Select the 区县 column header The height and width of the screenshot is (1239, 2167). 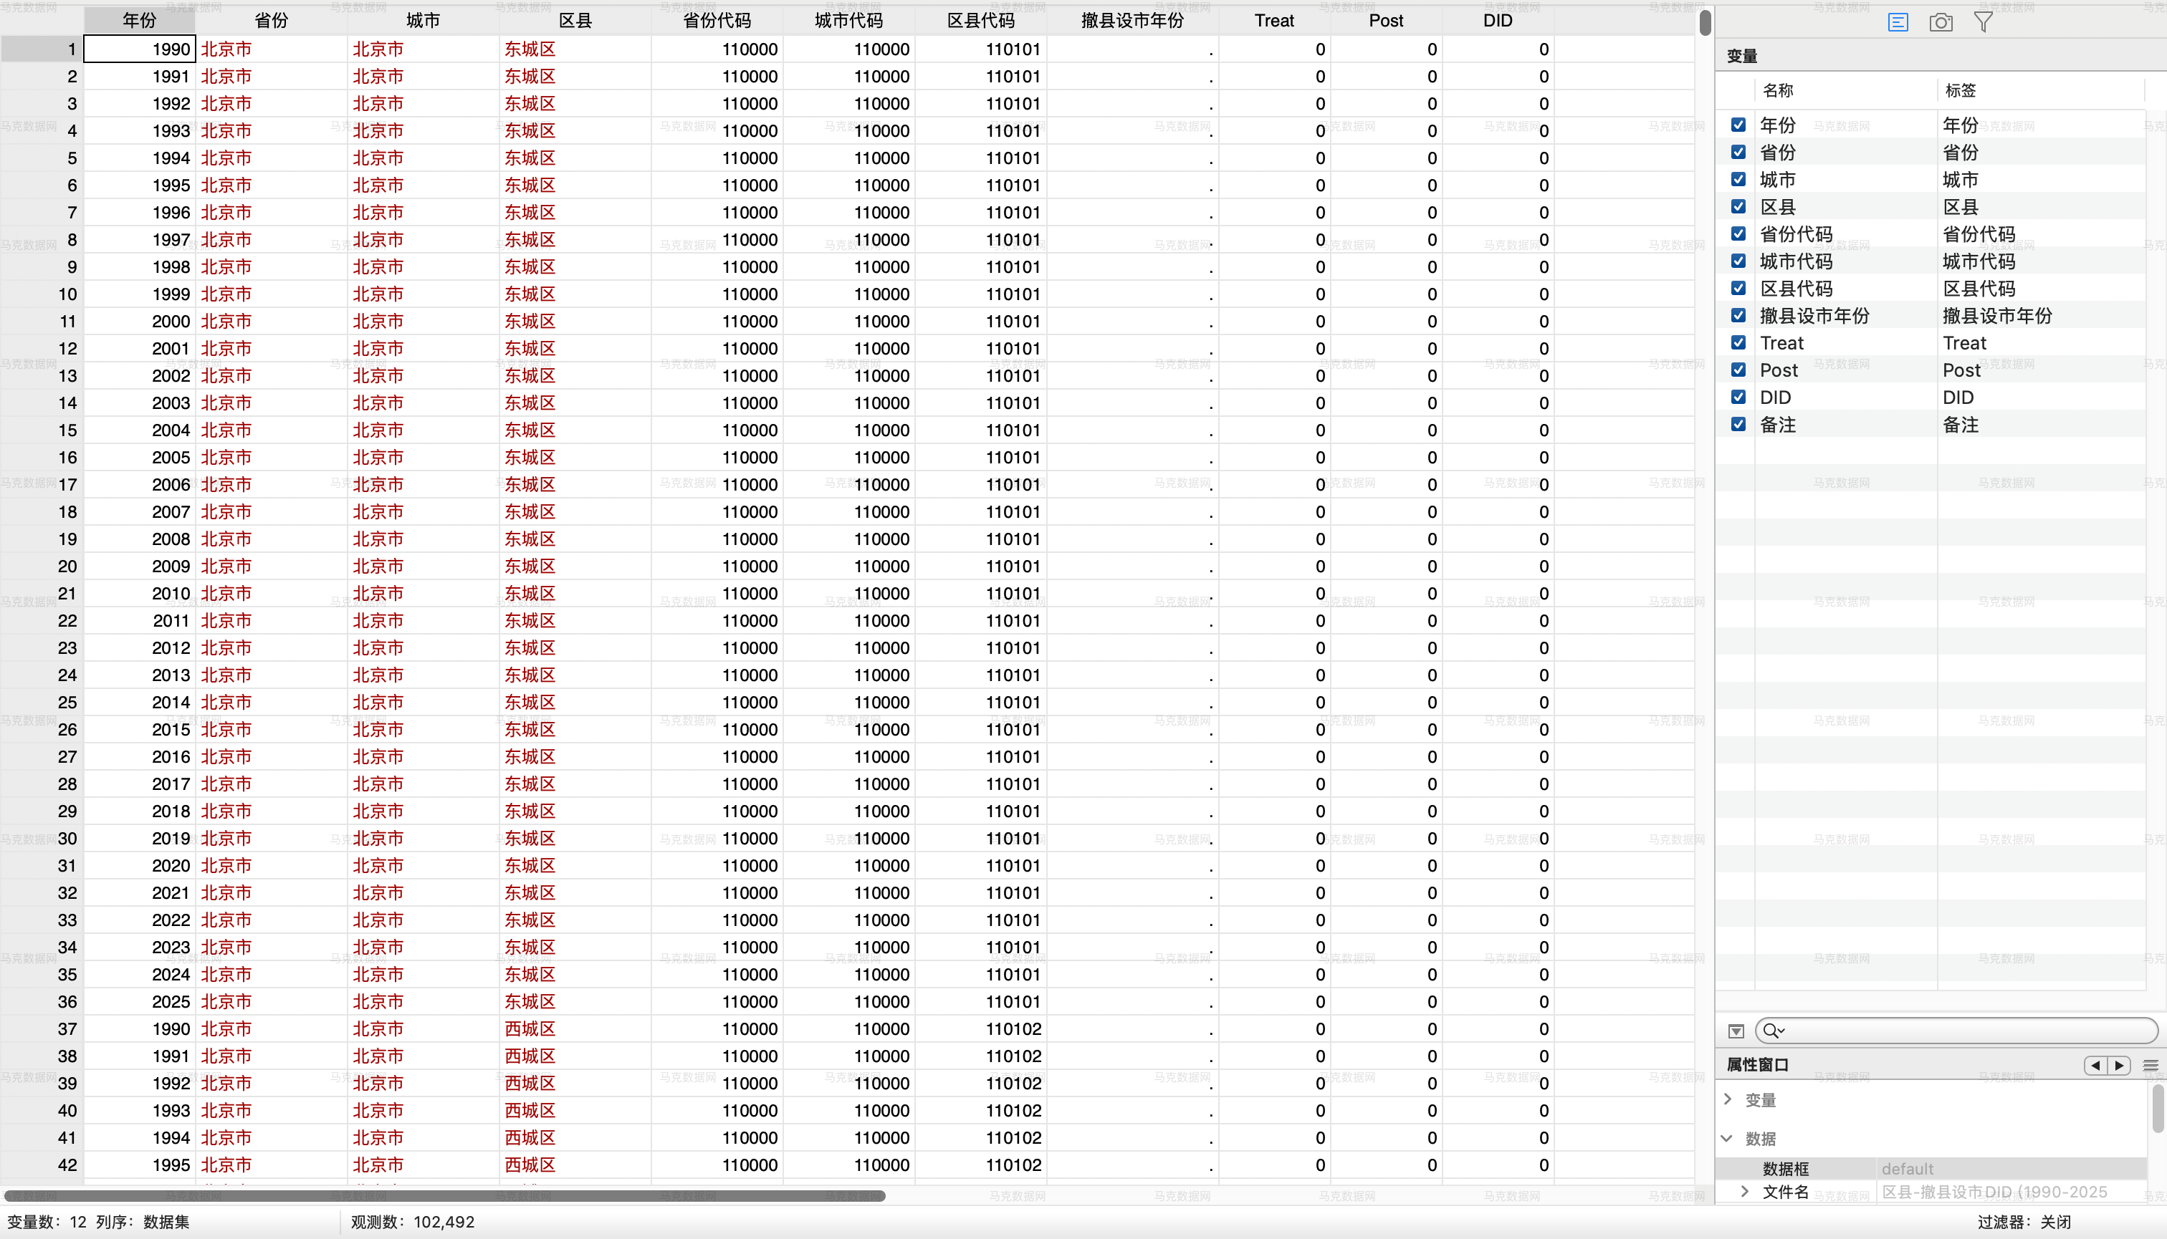575,21
